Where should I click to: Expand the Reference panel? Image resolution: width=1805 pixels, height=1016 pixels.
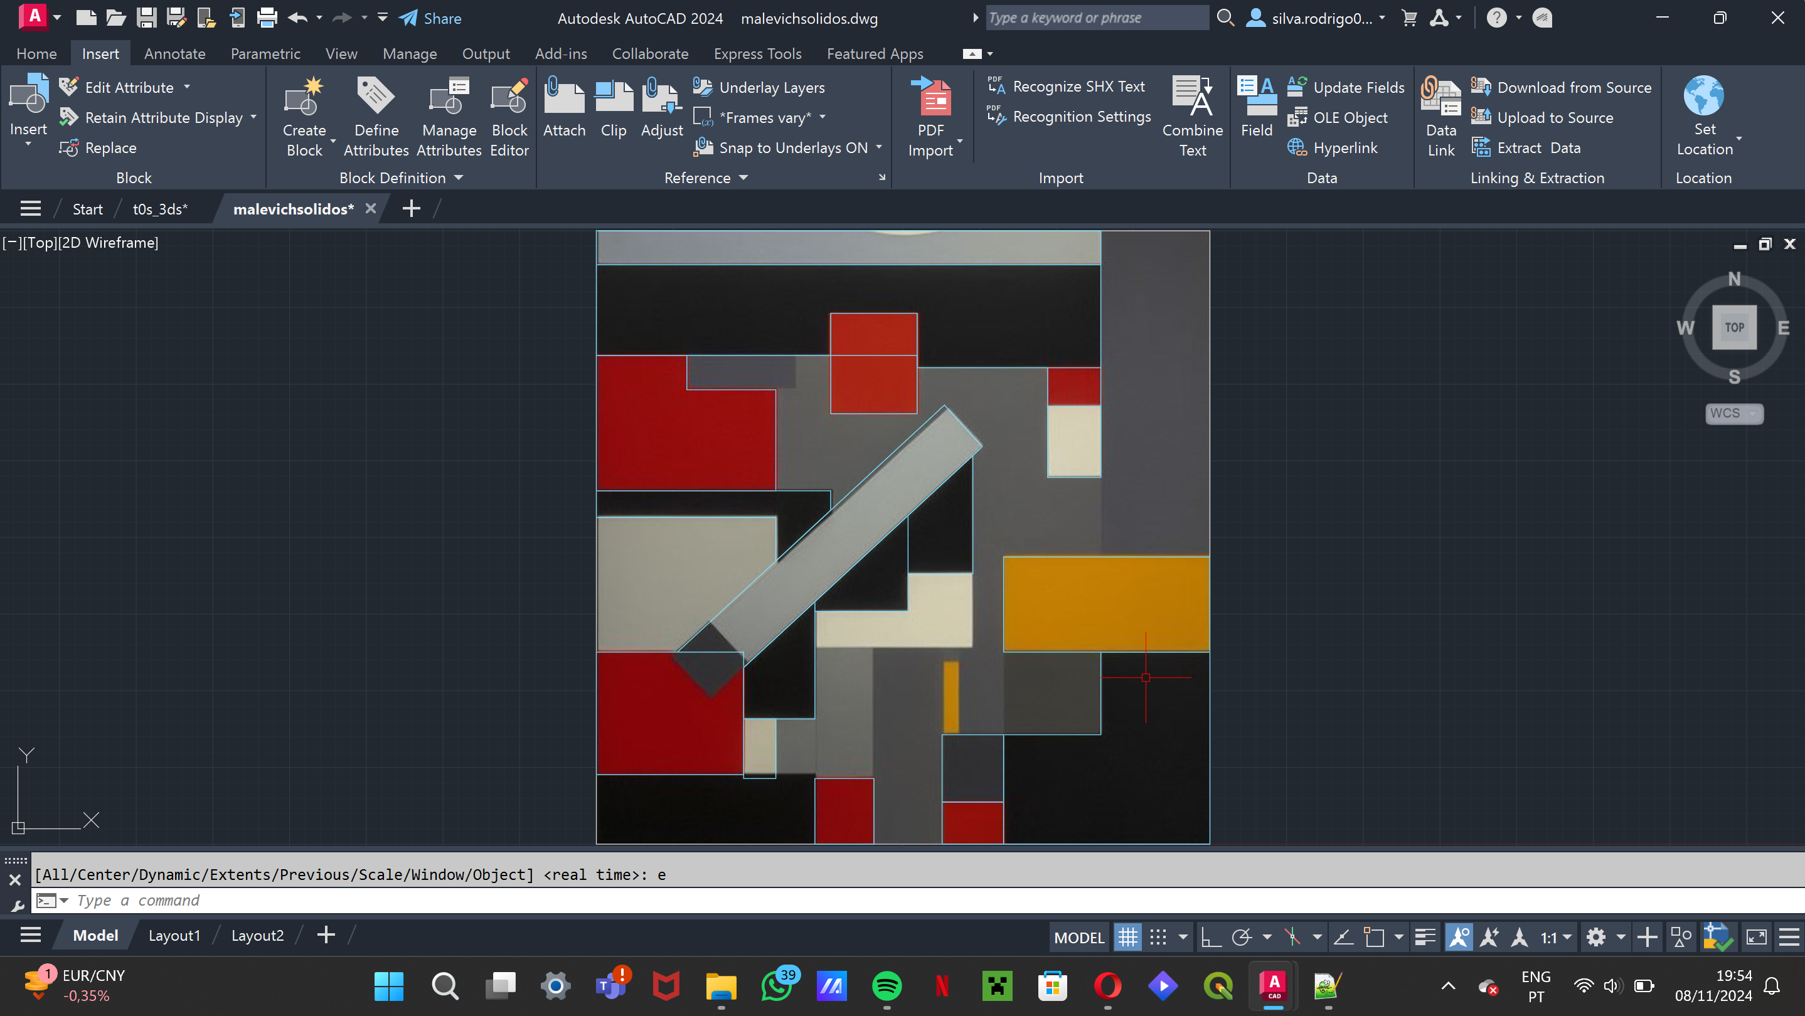706,178
